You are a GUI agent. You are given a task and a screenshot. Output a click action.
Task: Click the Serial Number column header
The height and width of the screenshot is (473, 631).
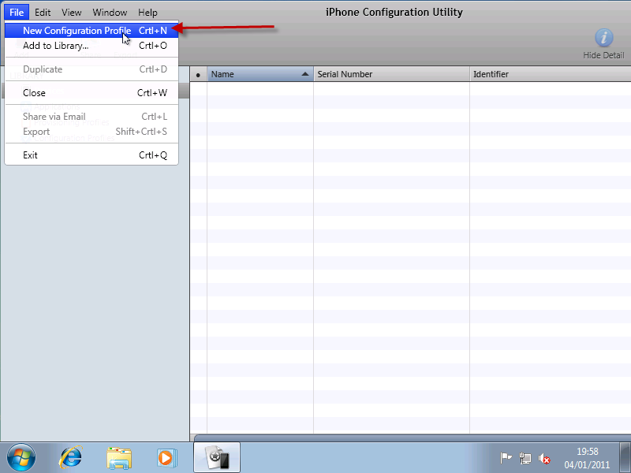tap(390, 74)
